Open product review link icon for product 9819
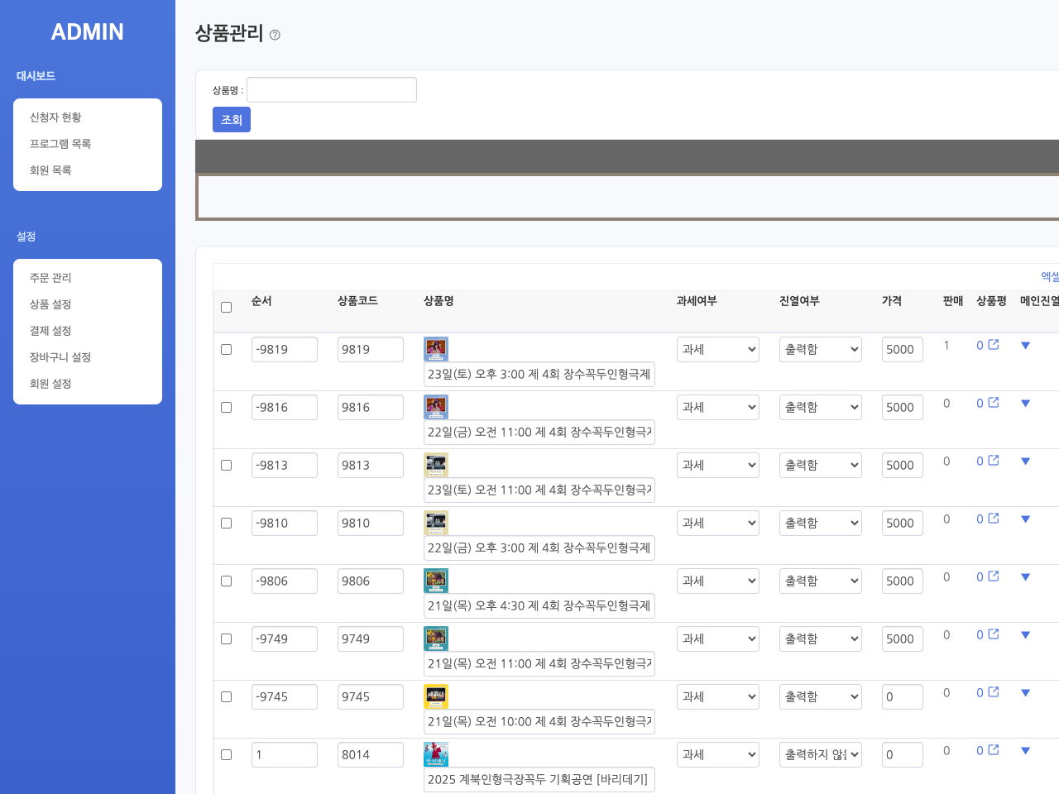The height and width of the screenshot is (794, 1059). click(994, 345)
